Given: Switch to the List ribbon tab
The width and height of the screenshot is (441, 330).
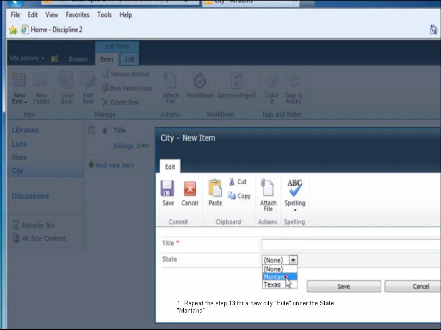Looking at the screenshot, I should 129,59.
